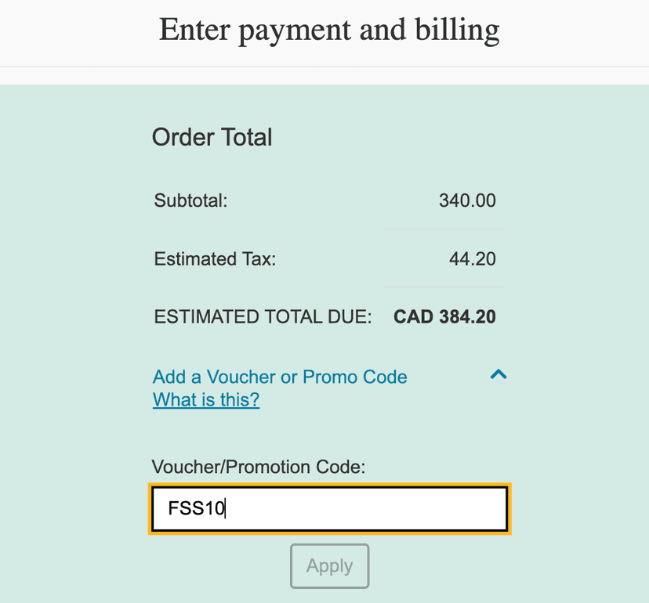Click the 44.20 tax amount
This screenshot has width=649, height=603.
(472, 258)
